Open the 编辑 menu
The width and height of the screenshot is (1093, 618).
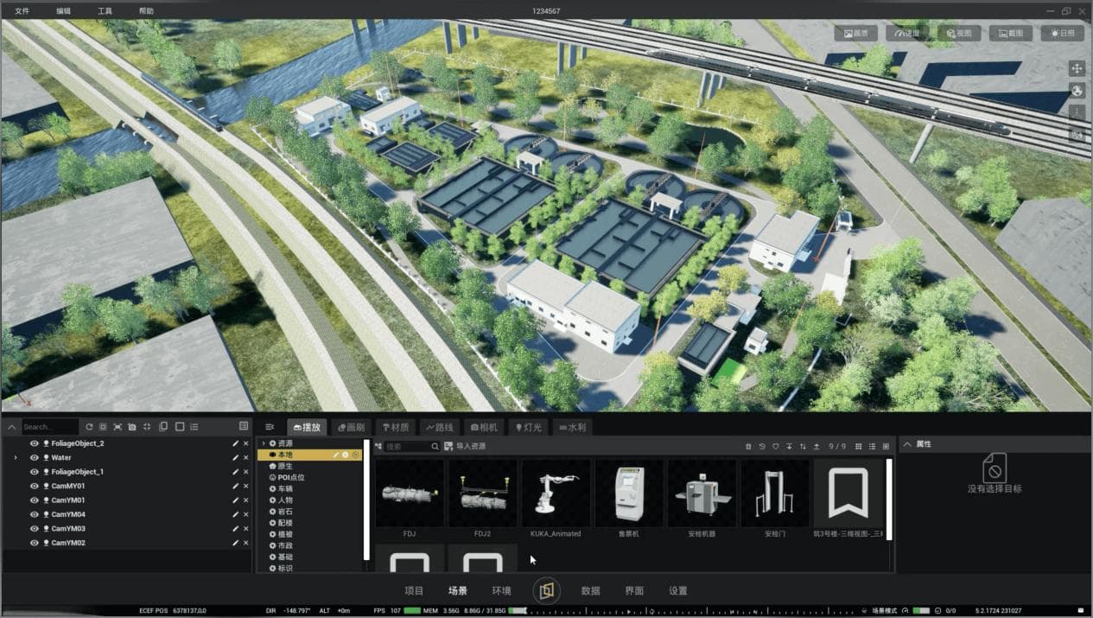point(63,11)
